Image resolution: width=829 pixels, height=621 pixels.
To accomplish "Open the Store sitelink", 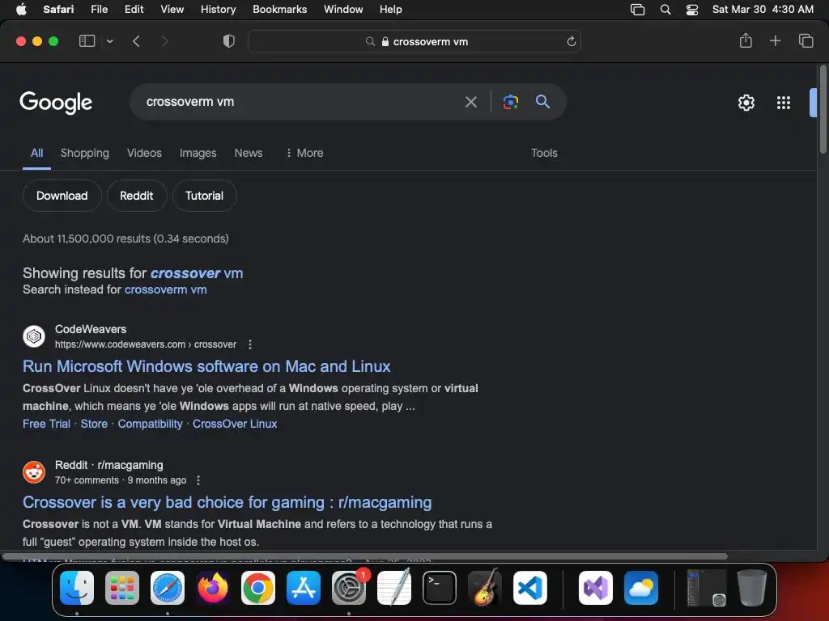I will pyautogui.click(x=94, y=424).
